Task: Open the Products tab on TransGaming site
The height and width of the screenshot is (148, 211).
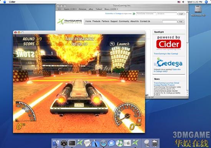Action: (x=96, y=21)
